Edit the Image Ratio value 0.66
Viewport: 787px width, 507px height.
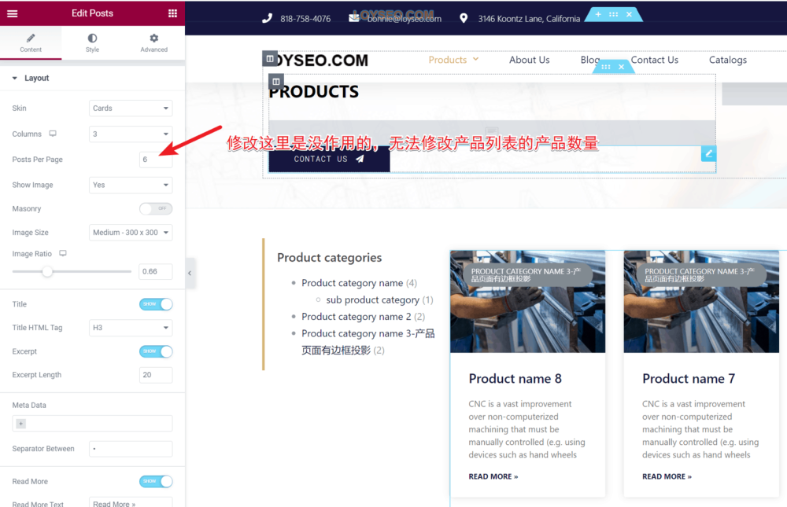click(x=156, y=271)
